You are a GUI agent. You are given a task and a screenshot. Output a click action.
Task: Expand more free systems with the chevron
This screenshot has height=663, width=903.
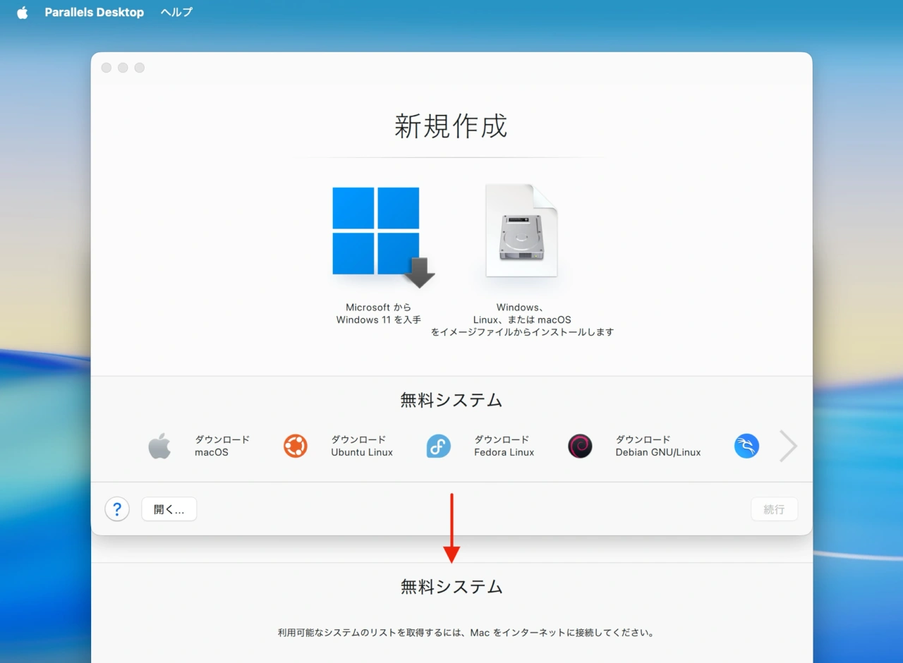pyautogui.click(x=787, y=446)
